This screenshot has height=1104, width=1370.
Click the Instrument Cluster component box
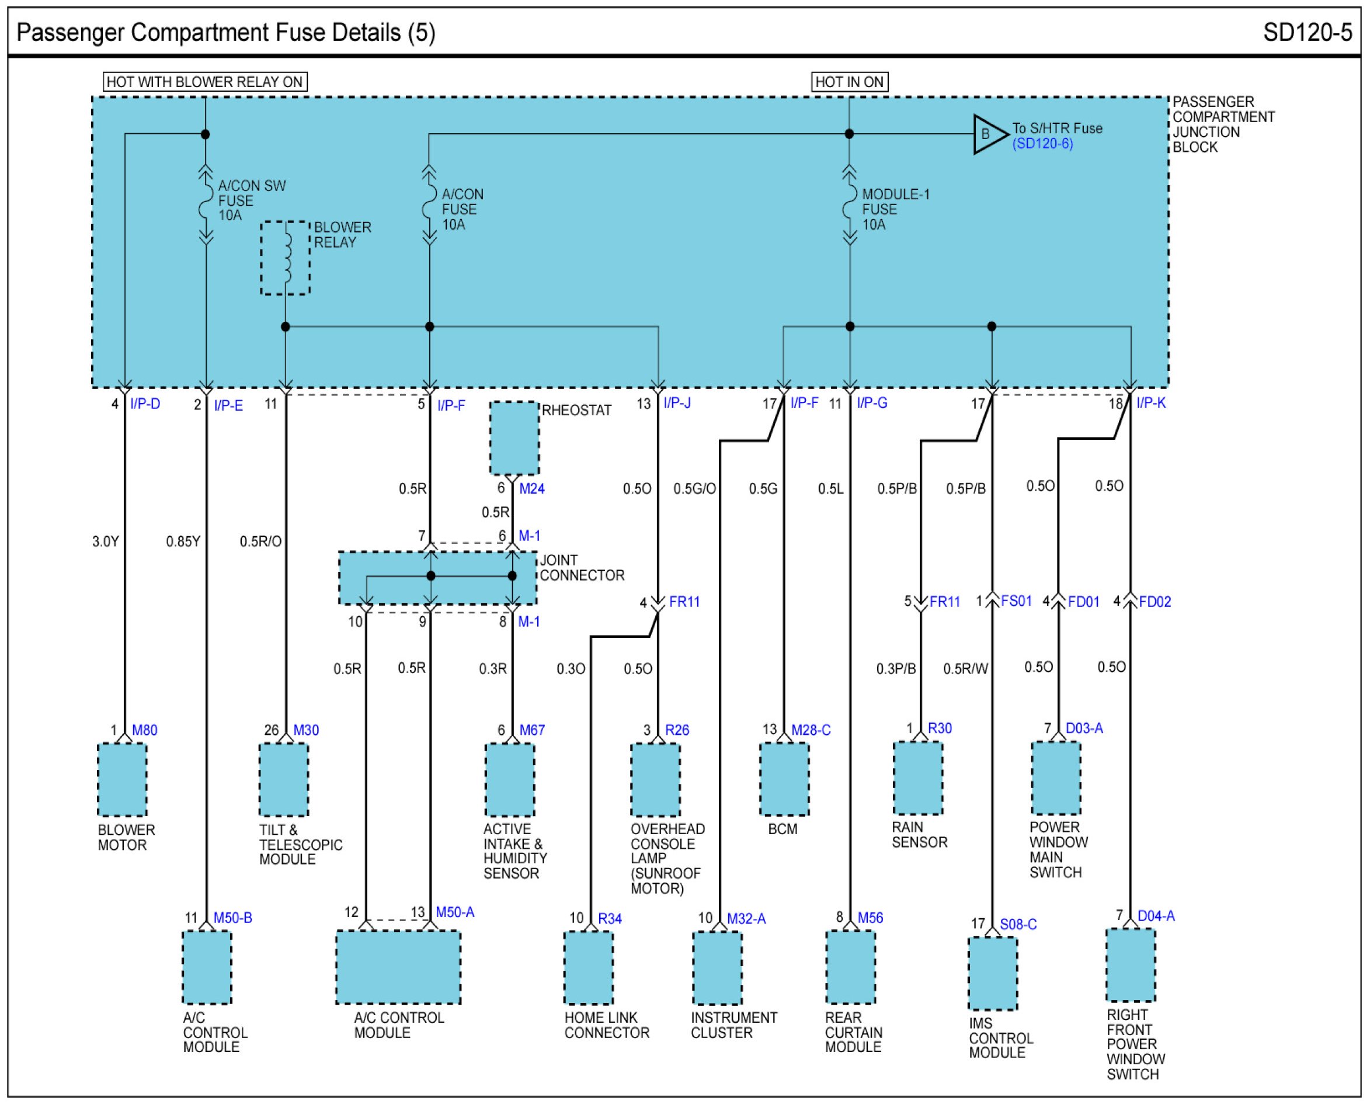point(718,968)
